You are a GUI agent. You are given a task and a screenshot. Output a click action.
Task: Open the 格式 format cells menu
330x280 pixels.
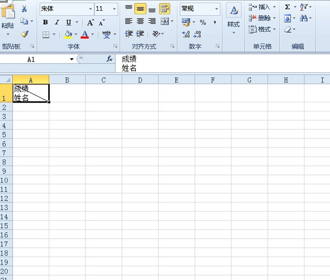[x=262, y=29]
